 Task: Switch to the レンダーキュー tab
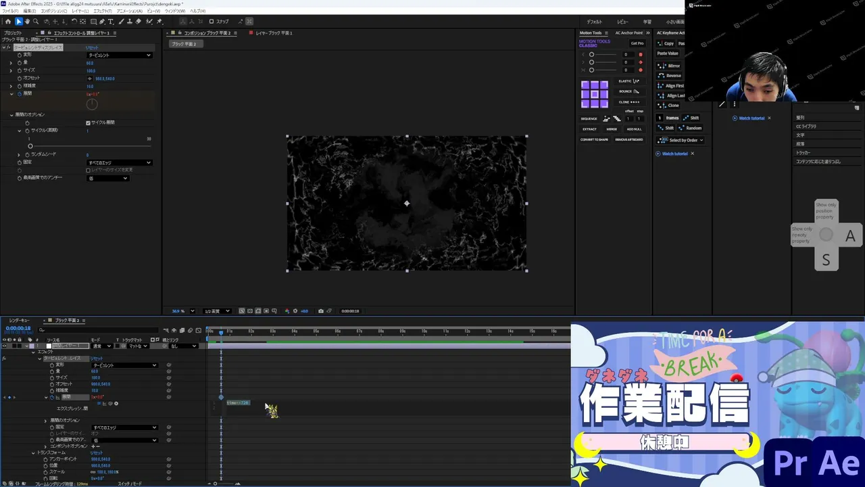(x=19, y=320)
